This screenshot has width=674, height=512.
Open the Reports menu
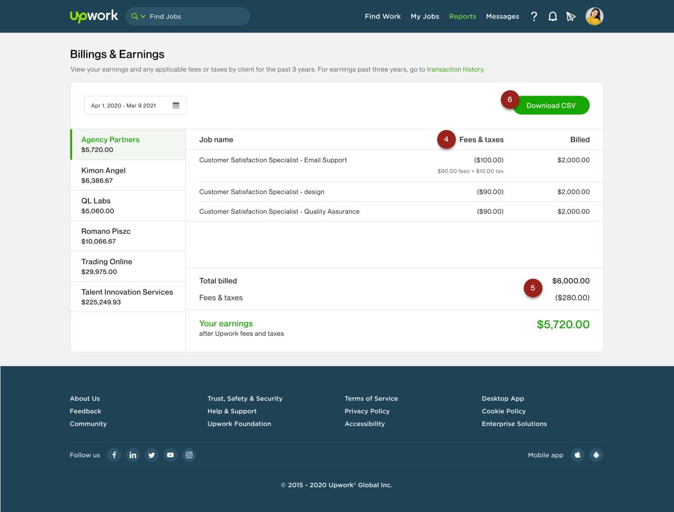(462, 16)
